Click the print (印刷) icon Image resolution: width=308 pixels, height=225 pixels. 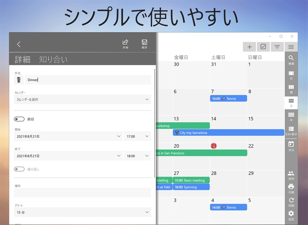(x=291, y=189)
